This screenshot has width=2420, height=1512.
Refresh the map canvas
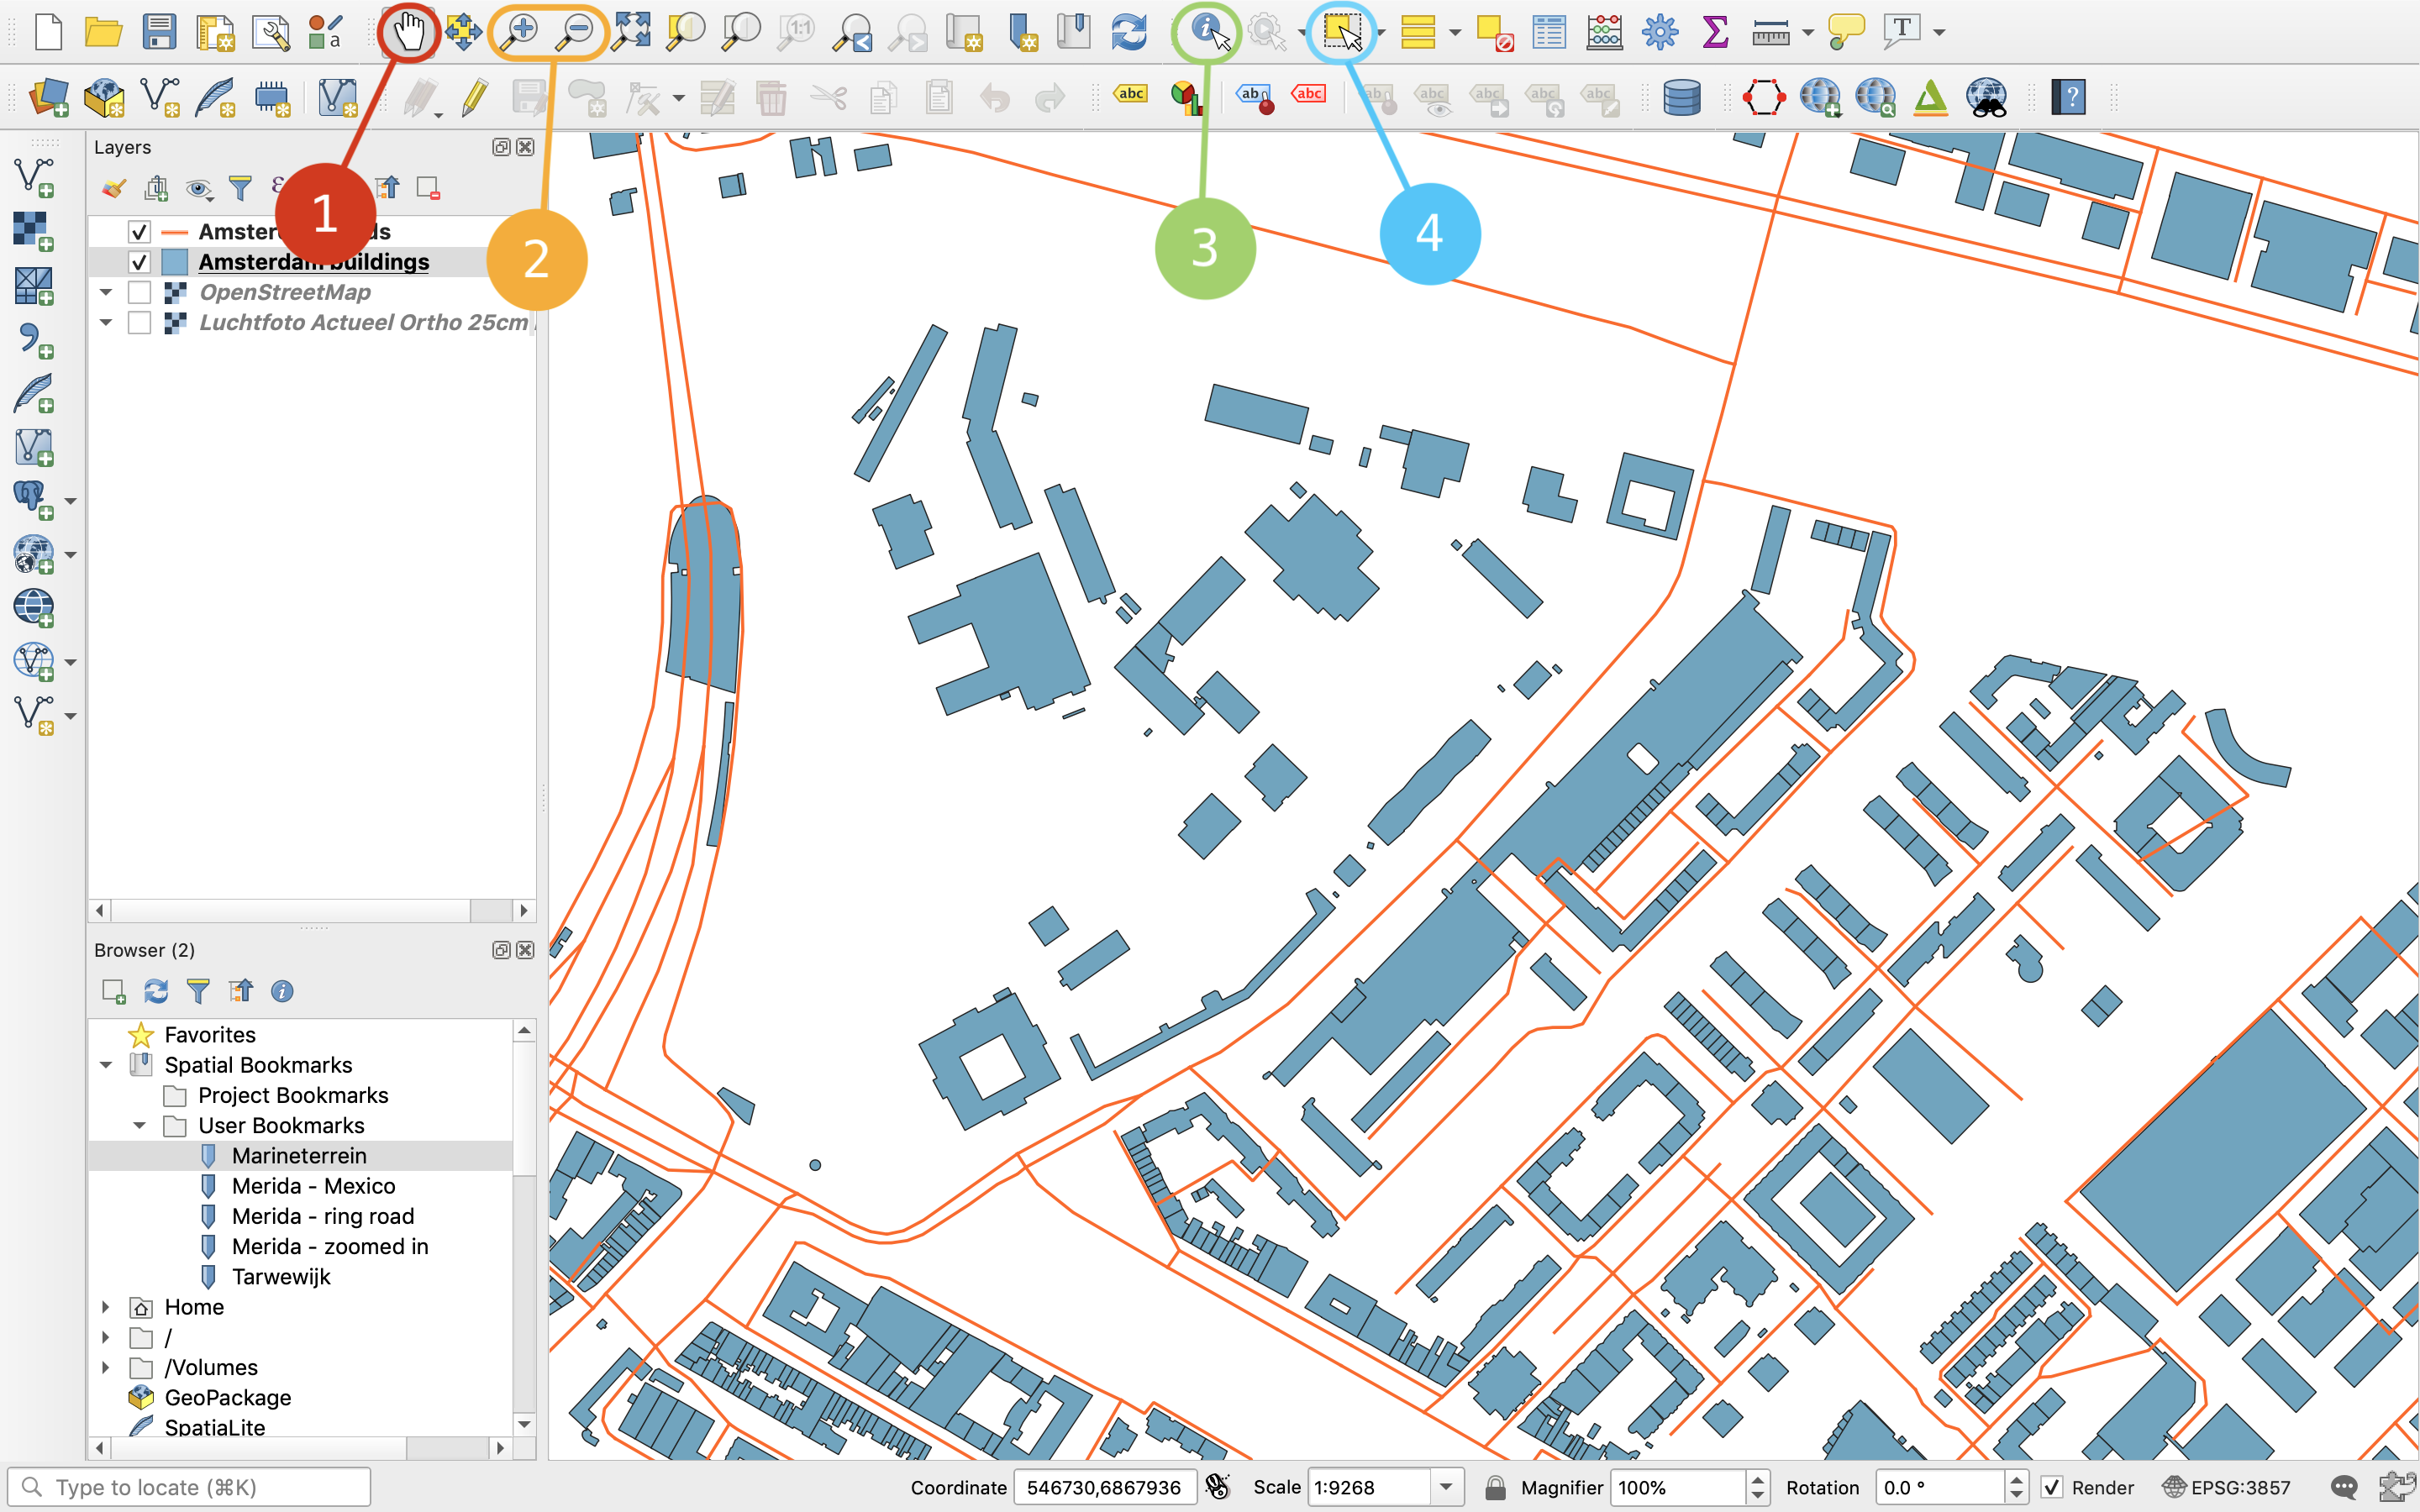coord(1129,31)
